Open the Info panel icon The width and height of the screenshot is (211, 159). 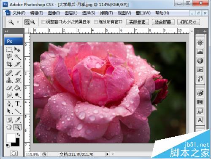point(200,61)
